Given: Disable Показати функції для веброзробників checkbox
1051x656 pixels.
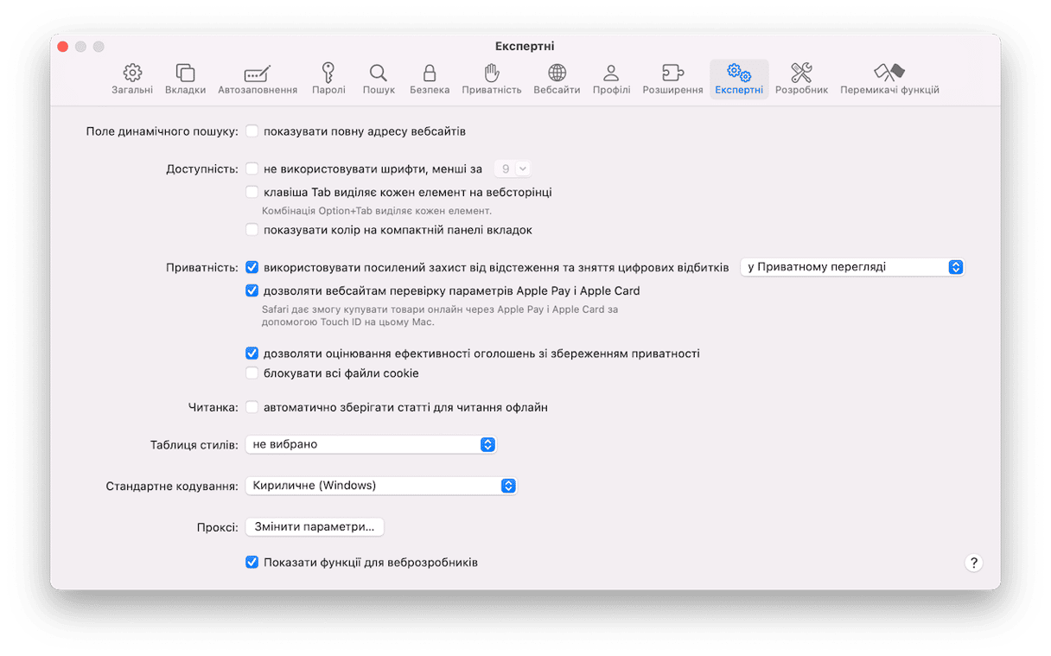Looking at the screenshot, I should point(252,563).
